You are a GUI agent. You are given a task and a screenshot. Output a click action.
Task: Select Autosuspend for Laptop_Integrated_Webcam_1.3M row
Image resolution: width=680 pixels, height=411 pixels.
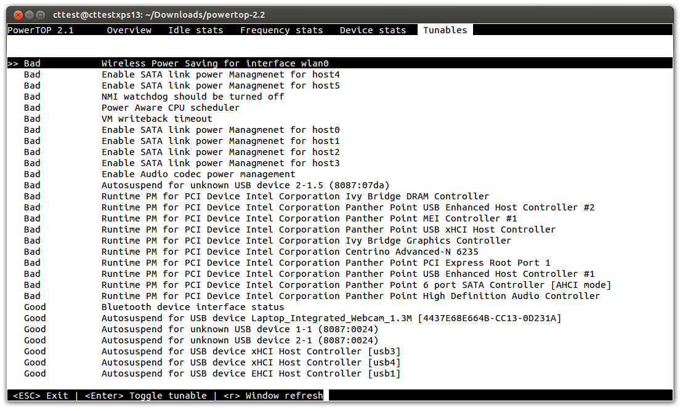340,318
